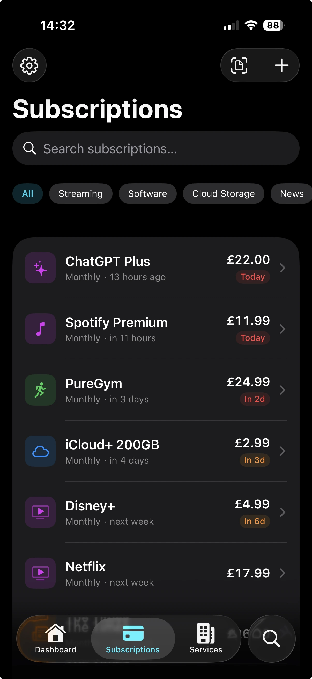Add a new subscription with plus icon
Viewport: 312px width, 679px height.
pyautogui.click(x=281, y=65)
